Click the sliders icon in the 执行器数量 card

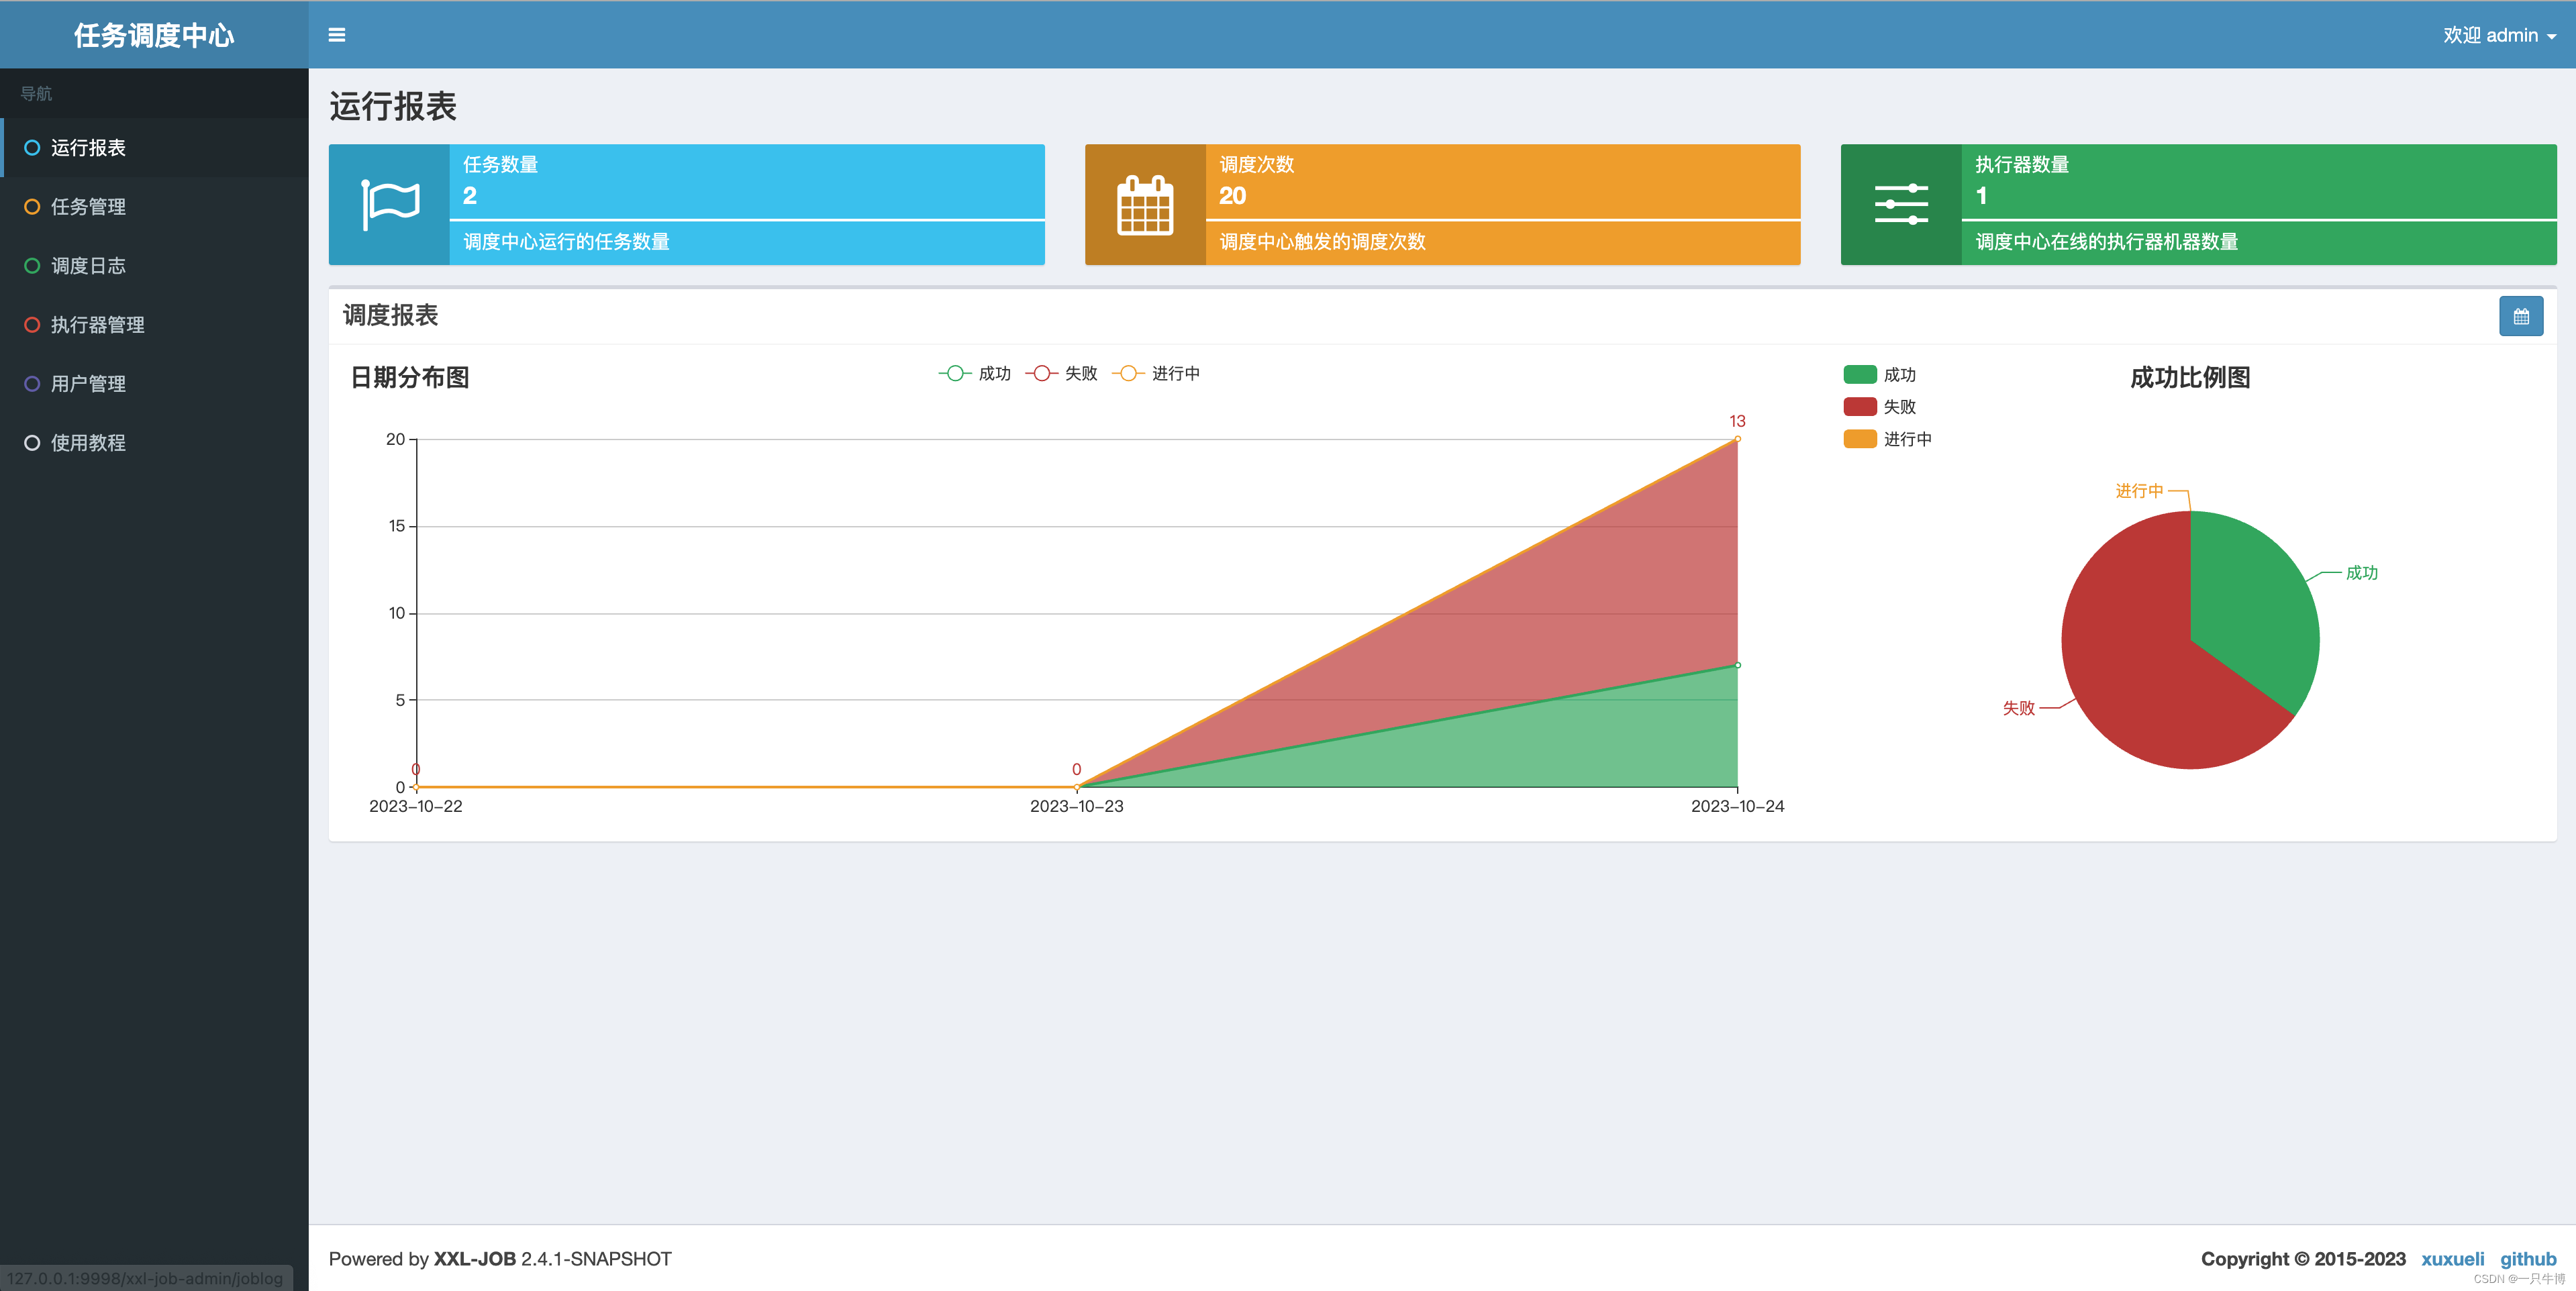tap(1901, 205)
